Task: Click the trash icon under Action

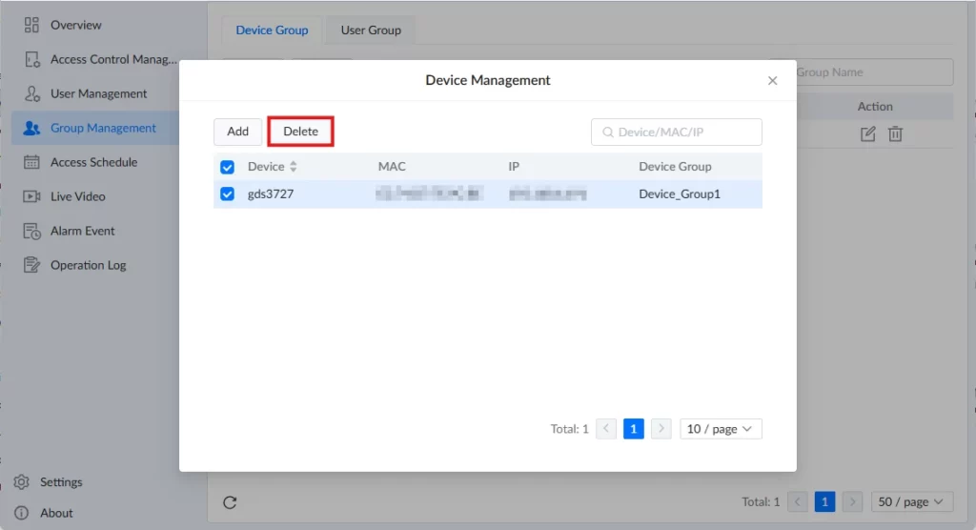Action: coord(895,133)
